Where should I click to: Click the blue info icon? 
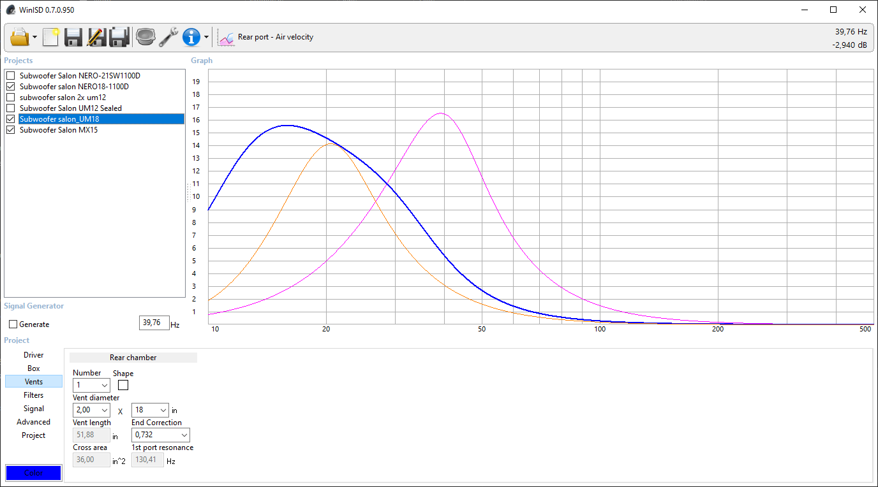[x=191, y=37]
